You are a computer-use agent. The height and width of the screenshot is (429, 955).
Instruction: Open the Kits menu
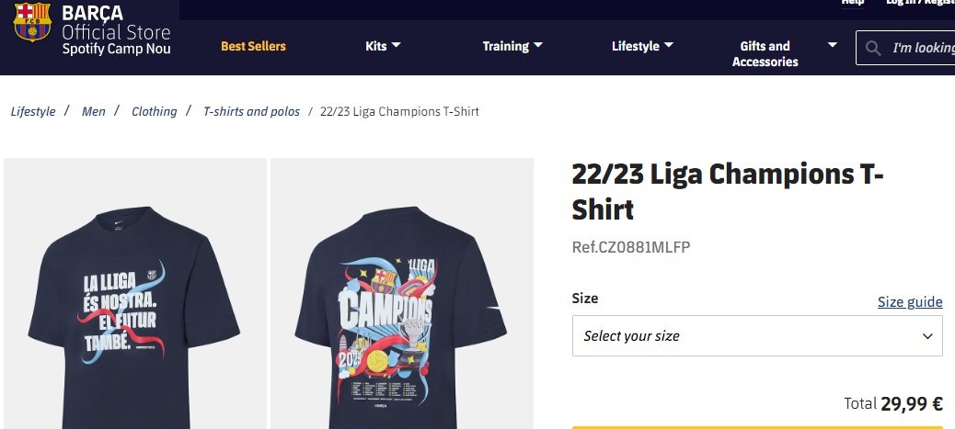pyautogui.click(x=375, y=46)
